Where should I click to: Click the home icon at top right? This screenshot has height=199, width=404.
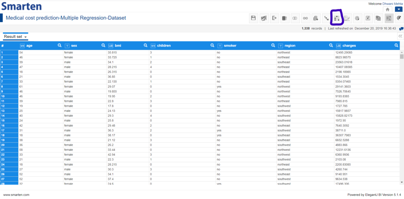click(388, 9)
